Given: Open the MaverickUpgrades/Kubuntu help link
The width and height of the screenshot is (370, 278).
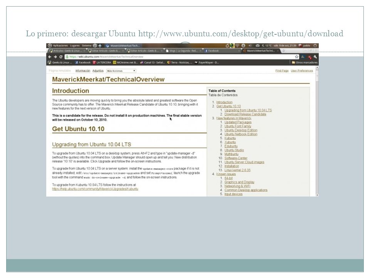Looking at the screenshot, I should 95,189.
